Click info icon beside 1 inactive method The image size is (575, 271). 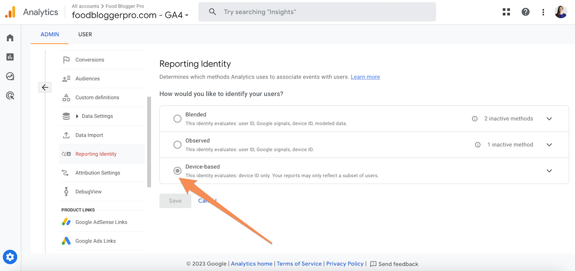[x=478, y=145]
